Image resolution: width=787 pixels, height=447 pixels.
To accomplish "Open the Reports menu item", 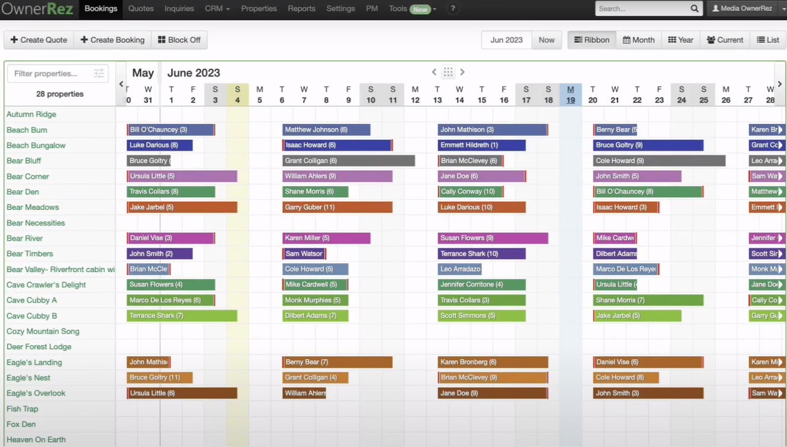I will tap(302, 9).
